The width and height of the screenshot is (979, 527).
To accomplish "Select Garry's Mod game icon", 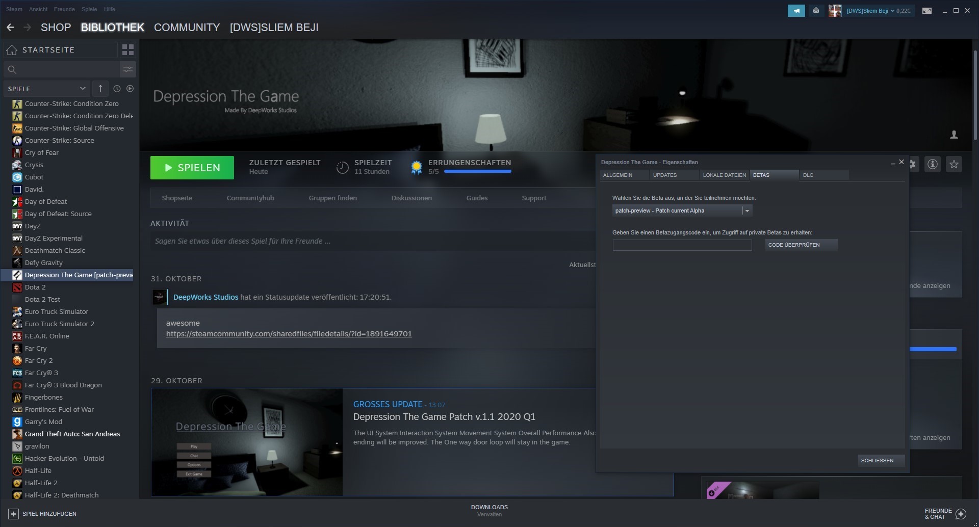I will pyautogui.click(x=17, y=421).
